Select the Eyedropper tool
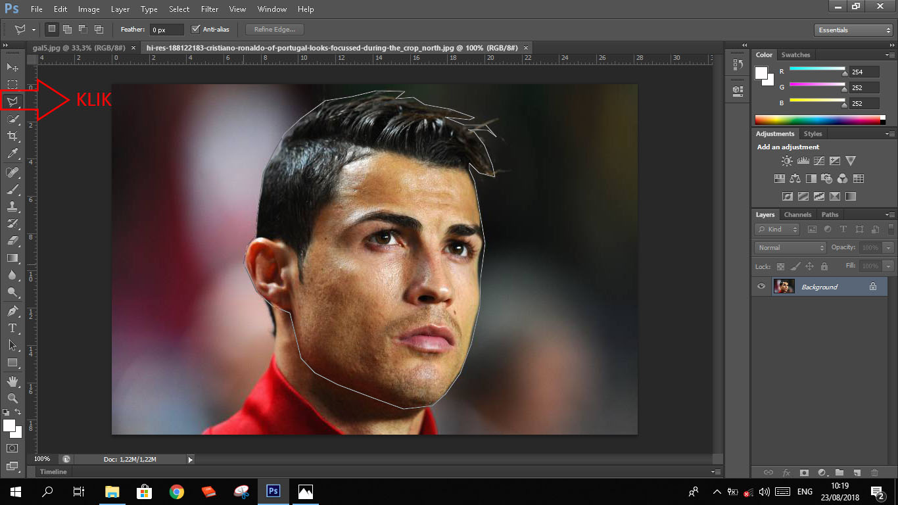The width and height of the screenshot is (898, 505). (x=12, y=154)
